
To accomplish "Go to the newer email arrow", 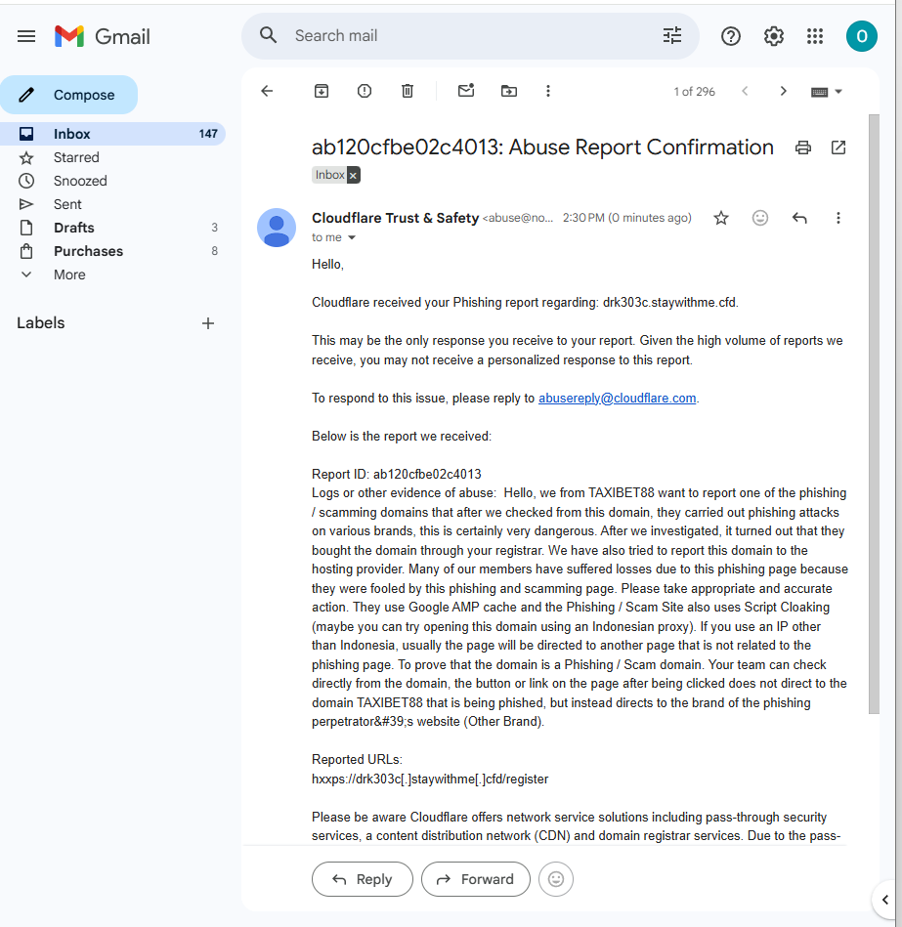I will [745, 91].
